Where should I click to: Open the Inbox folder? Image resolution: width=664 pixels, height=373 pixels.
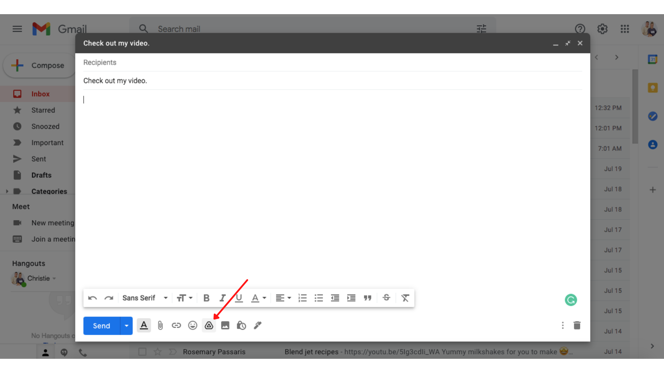40,94
